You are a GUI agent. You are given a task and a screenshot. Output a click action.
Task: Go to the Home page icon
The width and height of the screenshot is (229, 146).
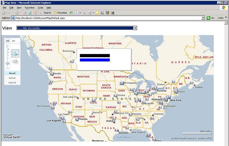point(35,13)
